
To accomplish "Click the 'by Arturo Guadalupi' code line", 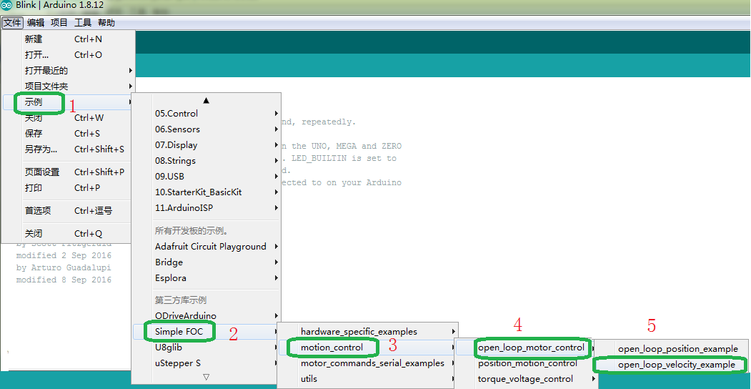I will click(x=64, y=267).
